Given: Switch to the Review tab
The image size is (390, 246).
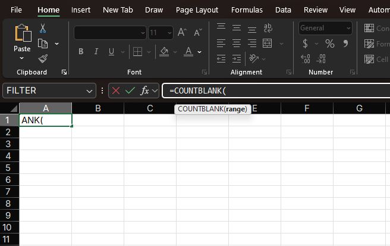Looking at the screenshot, I should click(315, 10).
